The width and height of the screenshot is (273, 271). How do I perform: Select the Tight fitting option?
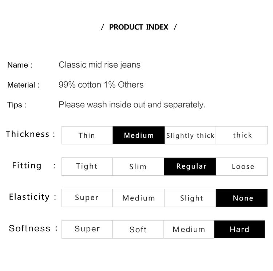coord(87,167)
